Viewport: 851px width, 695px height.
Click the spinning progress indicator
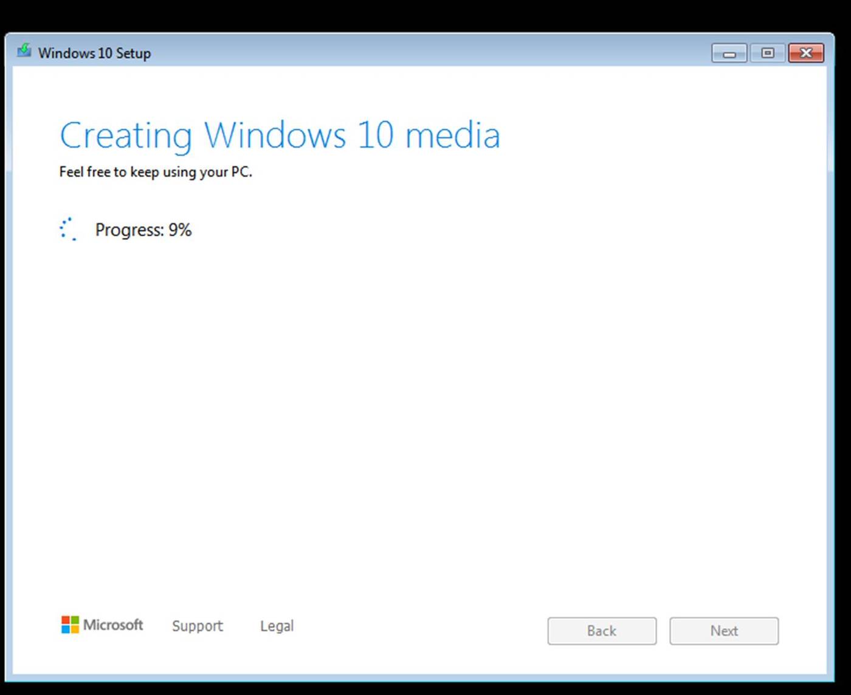click(68, 229)
